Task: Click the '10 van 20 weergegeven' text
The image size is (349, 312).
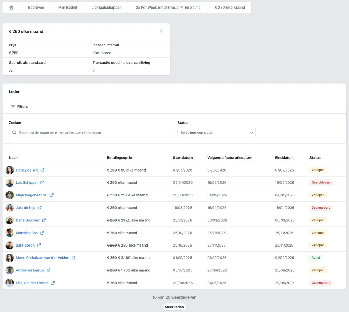Action: point(174,297)
